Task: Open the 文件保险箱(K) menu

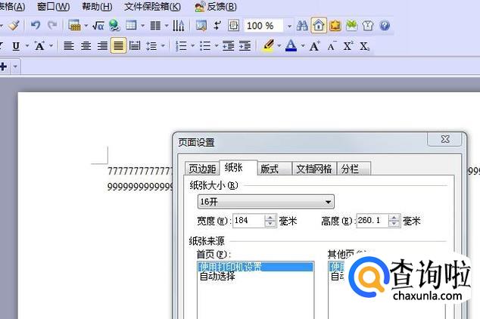Action: (152, 7)
